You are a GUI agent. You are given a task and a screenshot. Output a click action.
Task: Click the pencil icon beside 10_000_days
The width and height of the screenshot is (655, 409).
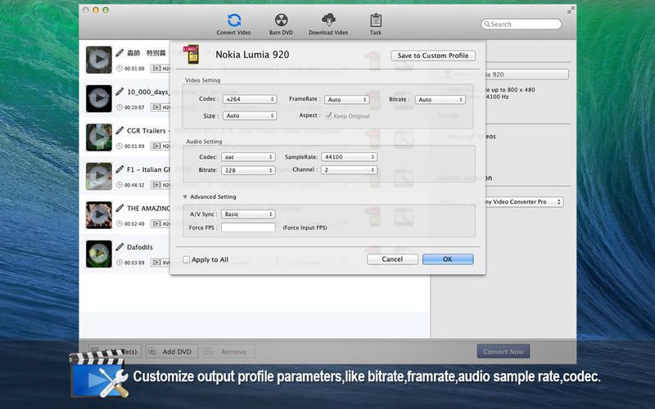[x=120, y=92]
